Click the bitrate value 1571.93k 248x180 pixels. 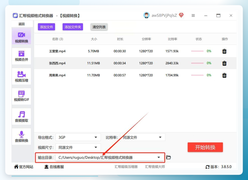172,51
